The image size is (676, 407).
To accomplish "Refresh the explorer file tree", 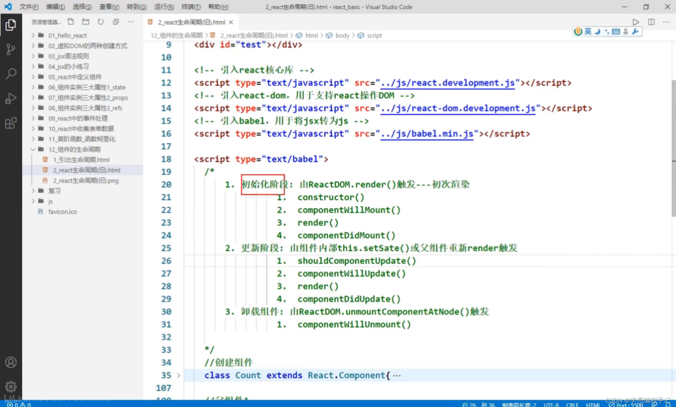I will 101,22.
